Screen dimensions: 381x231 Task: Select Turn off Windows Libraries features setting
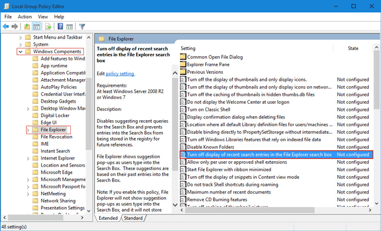[254, 140]
